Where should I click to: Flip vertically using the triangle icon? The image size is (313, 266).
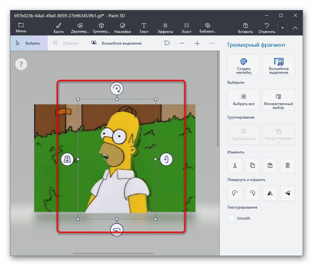(x=287, y=194)
